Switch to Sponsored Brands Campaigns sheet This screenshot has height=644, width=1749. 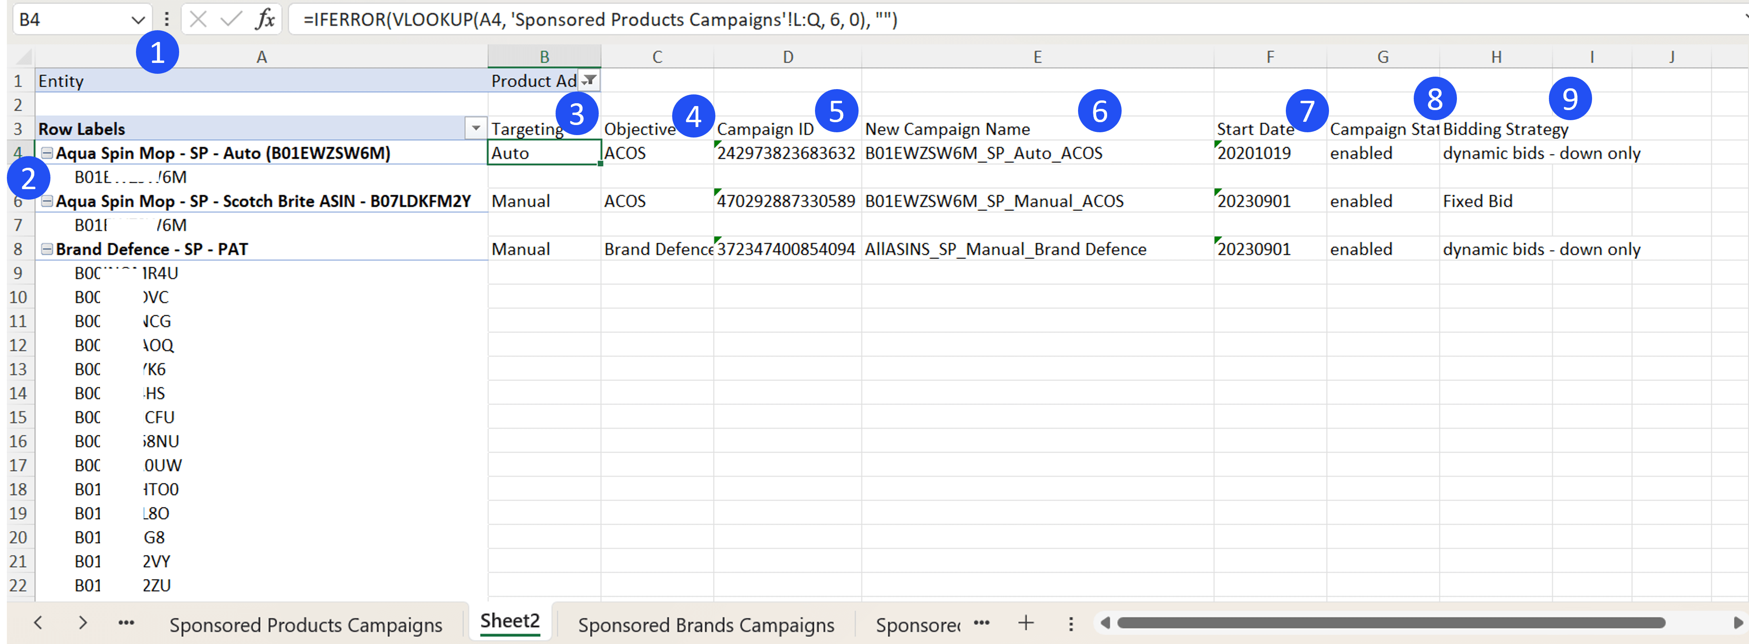point(705,624)
